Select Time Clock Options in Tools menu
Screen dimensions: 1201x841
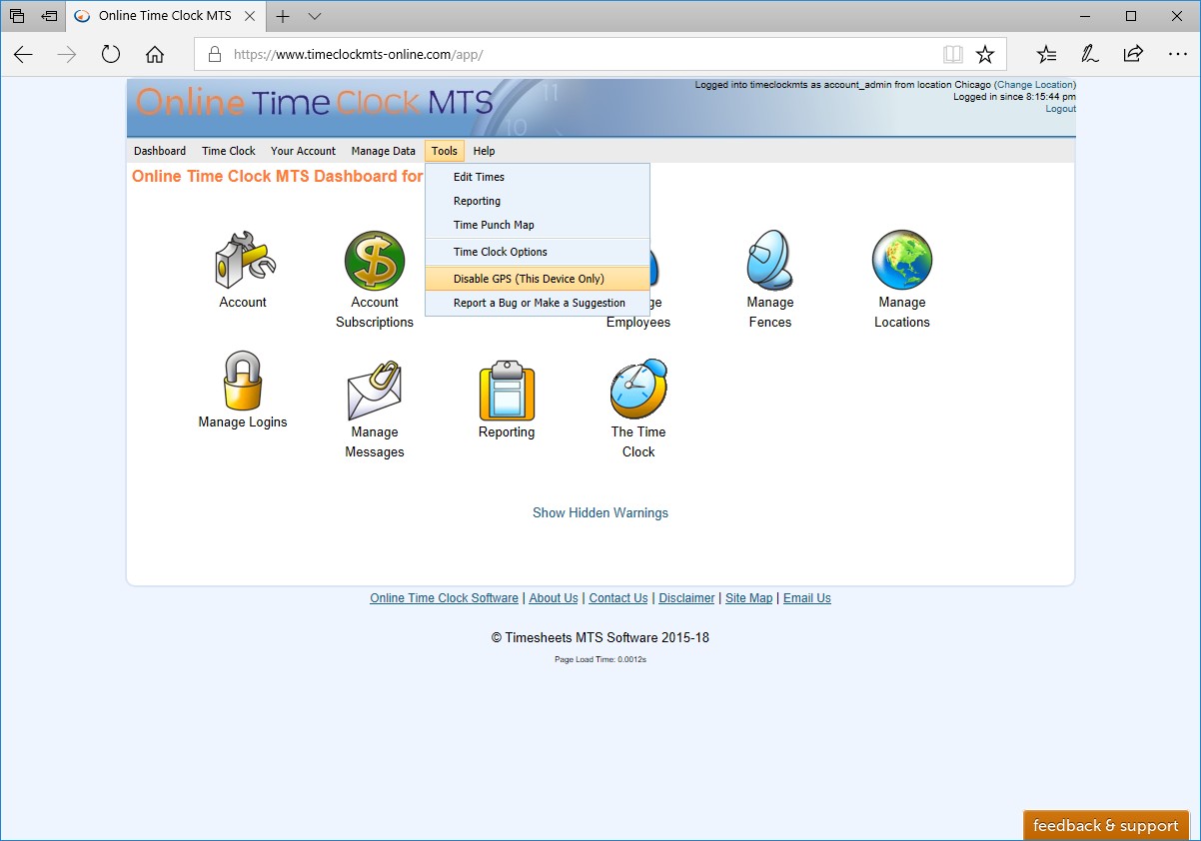click(538, 252)
